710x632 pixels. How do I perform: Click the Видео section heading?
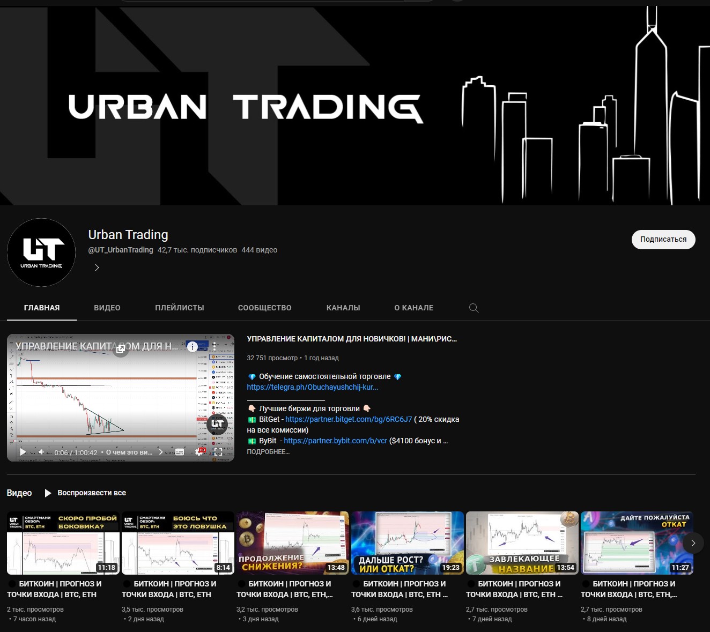pyautogui.click(x=19, y=493)
